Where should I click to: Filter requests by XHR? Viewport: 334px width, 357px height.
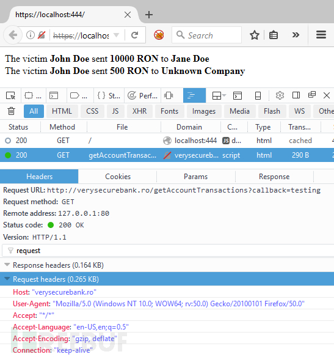tap(139, 111)
